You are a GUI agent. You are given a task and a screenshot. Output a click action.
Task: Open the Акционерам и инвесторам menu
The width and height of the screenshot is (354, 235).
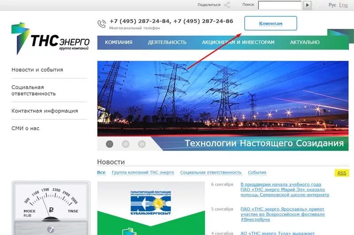pos(238,42)
